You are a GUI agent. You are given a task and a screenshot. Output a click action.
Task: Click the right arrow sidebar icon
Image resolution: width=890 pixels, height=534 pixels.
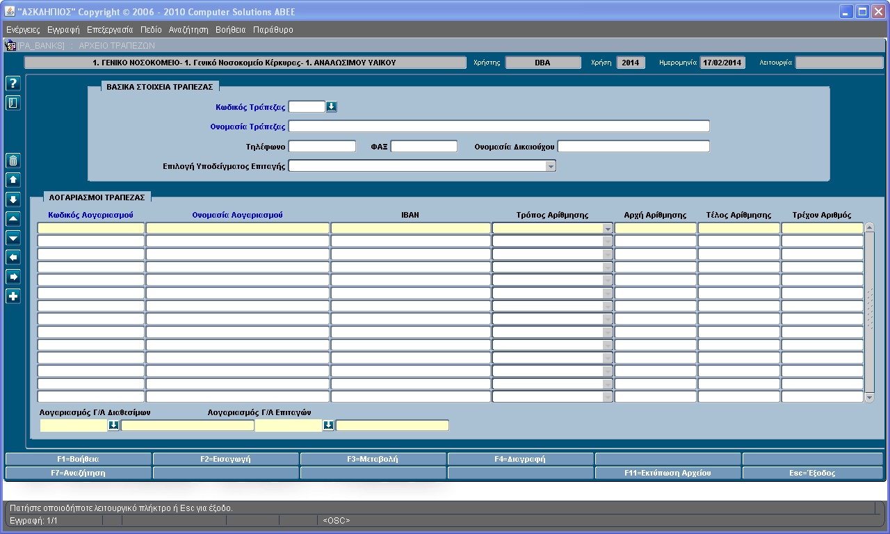(13, 277)
